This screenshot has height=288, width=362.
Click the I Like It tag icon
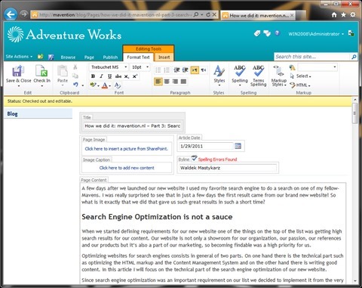[257, 33]
